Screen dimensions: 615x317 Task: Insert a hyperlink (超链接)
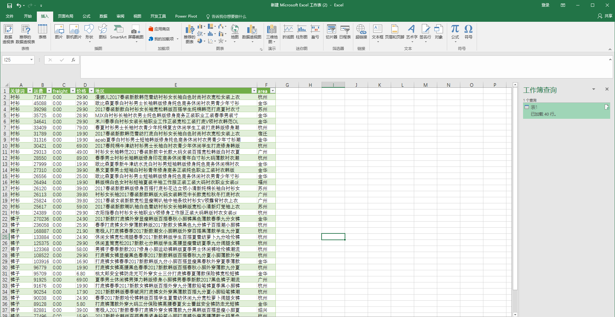361,32
